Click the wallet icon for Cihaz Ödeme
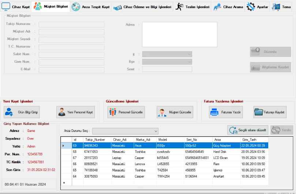Viewport: 296px width, 194px height. [117, 7]
